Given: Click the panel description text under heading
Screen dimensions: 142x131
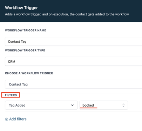Looking at the screenshot, I should pos(67,14).
